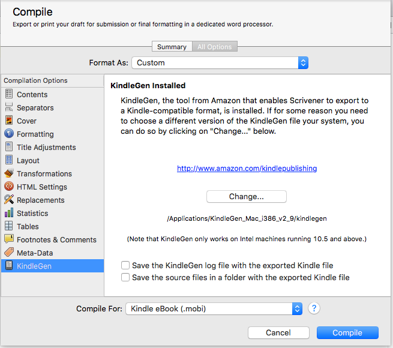393x348 pixels.
Task: Enable saving the KindleGen log file
Action: coord(125,265)
